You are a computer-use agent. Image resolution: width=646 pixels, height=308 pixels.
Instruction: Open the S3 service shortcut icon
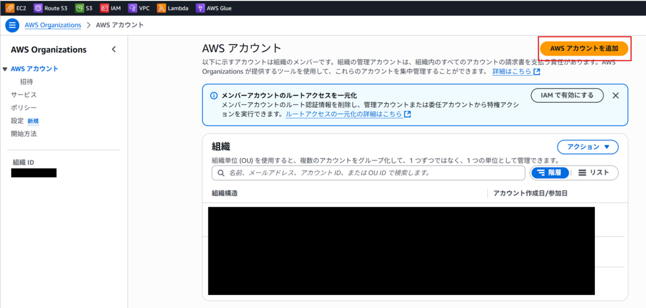80,8
